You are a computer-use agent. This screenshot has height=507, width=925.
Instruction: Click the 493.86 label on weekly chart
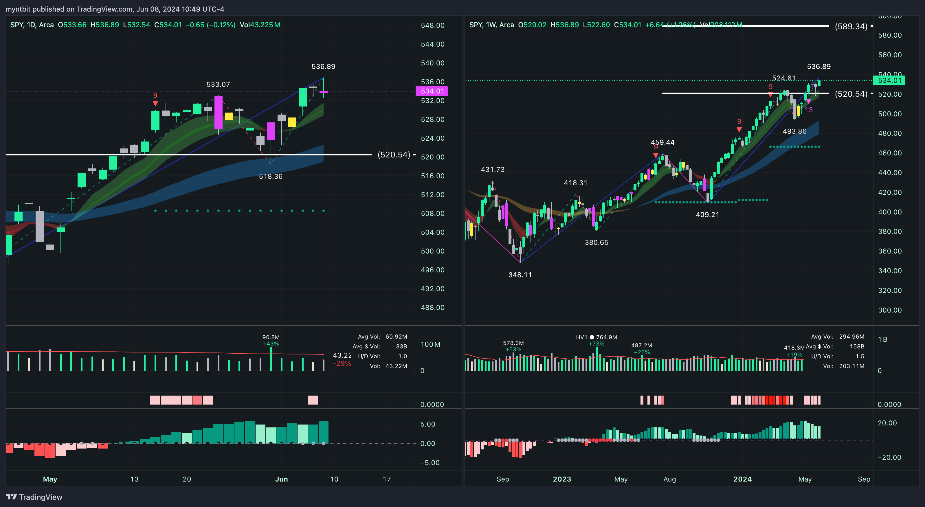(795, 131)
